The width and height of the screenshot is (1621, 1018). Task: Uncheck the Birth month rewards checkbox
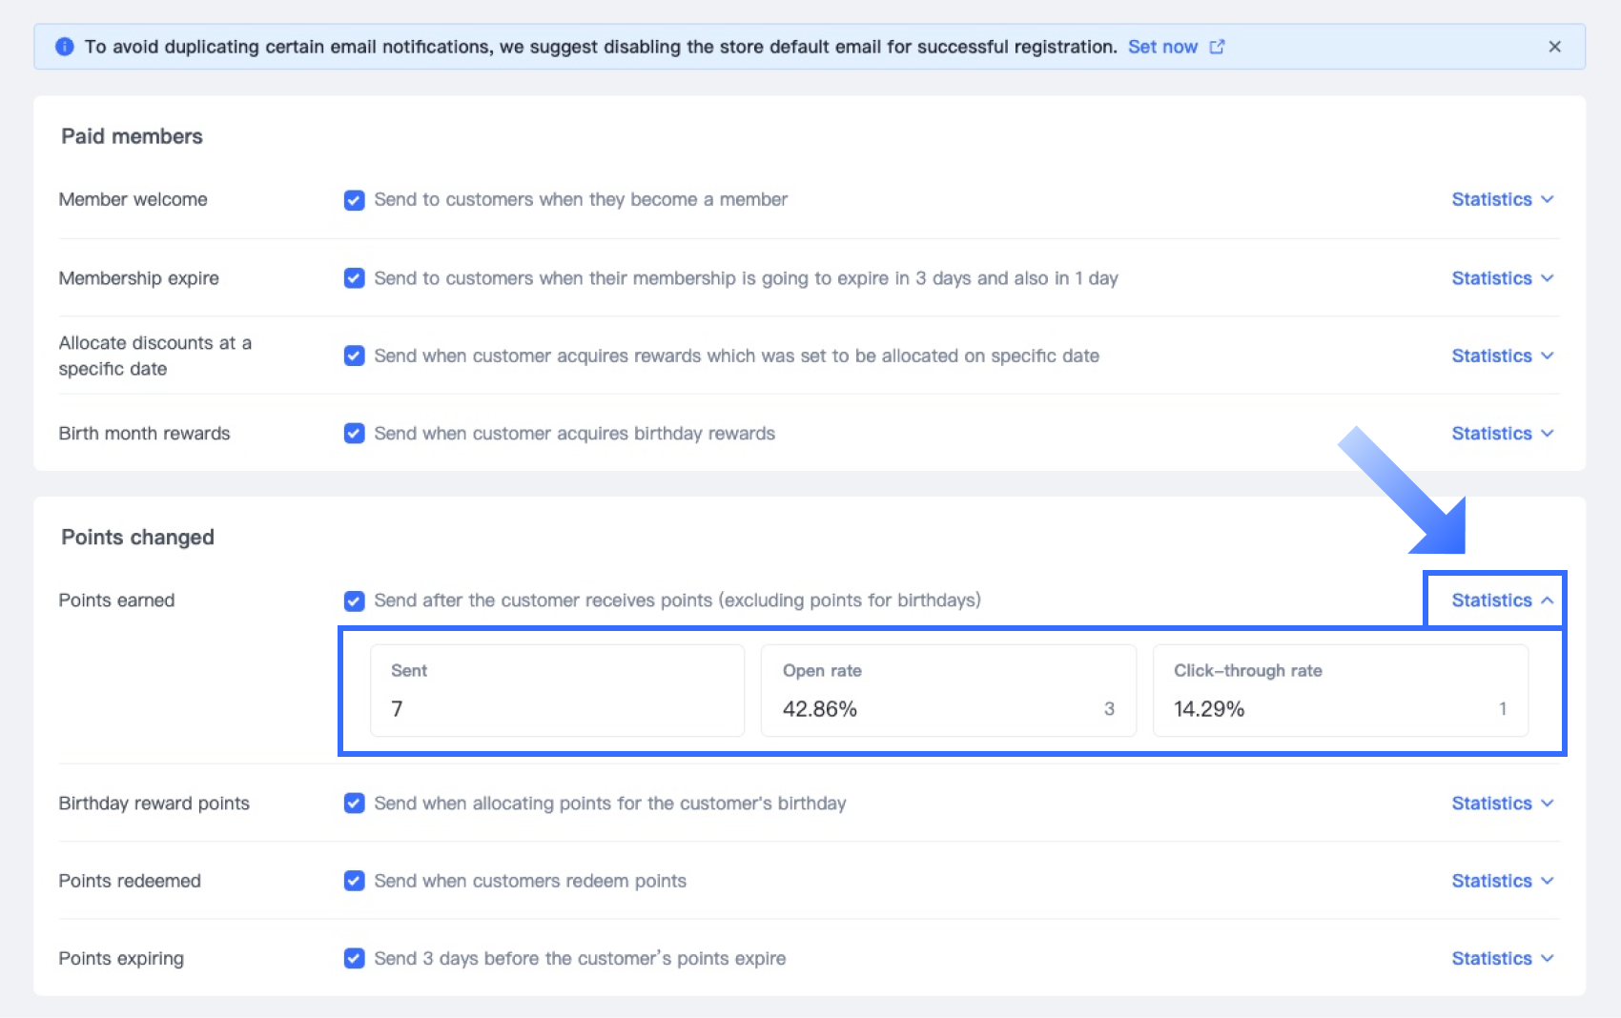354,434
